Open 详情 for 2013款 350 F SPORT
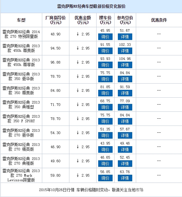This screenshot has height=197, width=182. (125, 121)
